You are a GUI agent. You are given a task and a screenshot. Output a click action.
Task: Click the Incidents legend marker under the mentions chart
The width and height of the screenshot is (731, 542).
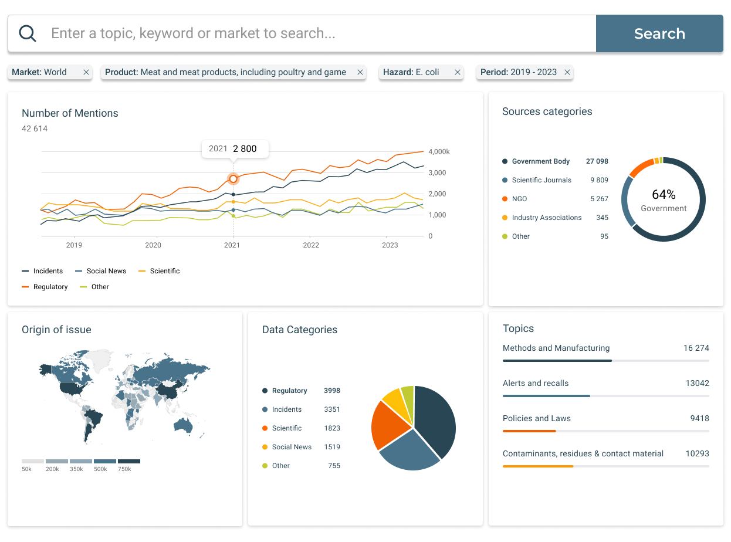tap(26, 271)
